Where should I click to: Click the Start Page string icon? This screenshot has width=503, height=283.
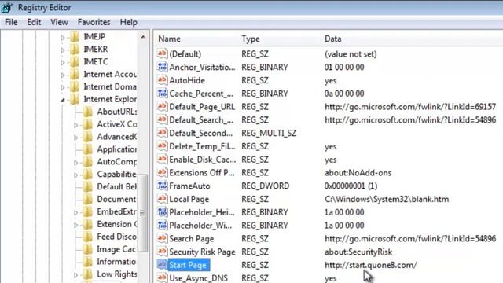tap(163, 265)
